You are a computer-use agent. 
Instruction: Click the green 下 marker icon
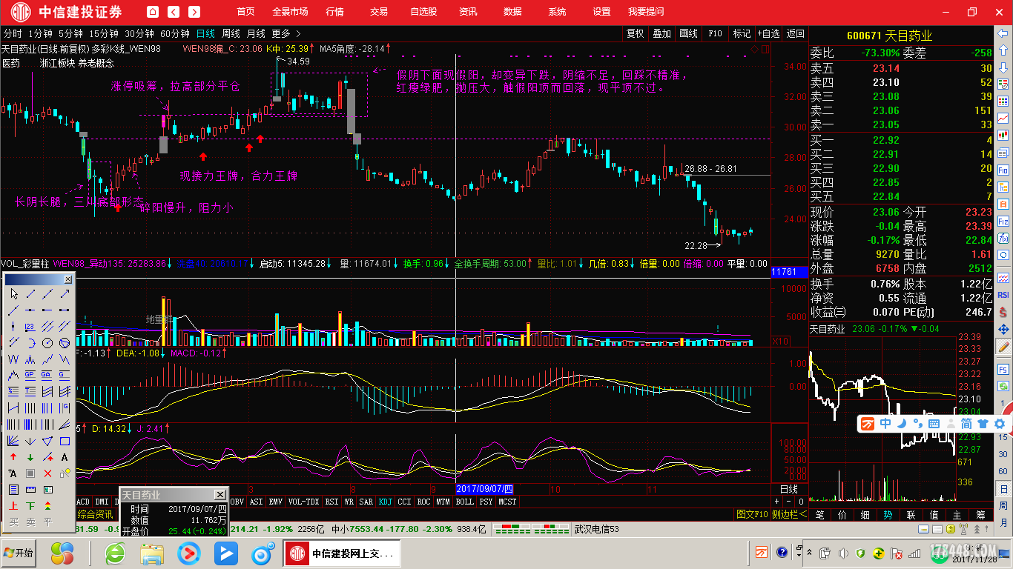pos(30,505)
